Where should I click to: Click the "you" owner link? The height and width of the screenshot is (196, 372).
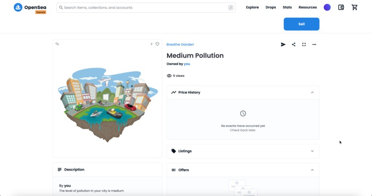187,64
